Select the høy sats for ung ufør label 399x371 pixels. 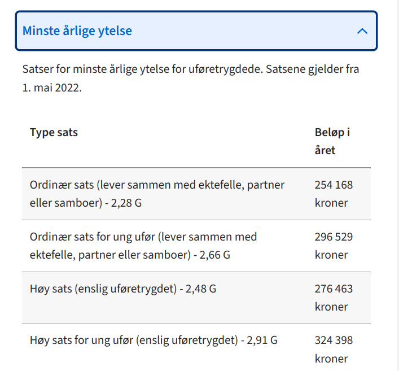tap(154, 341)
